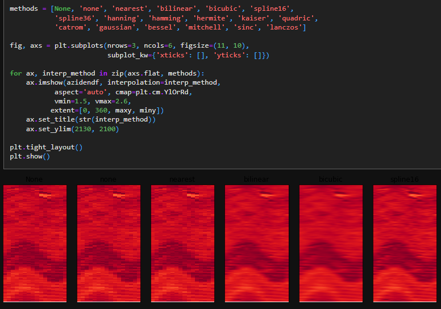Click the 'spline36' string in code
The image size is (441, 309).
(75, 18)
